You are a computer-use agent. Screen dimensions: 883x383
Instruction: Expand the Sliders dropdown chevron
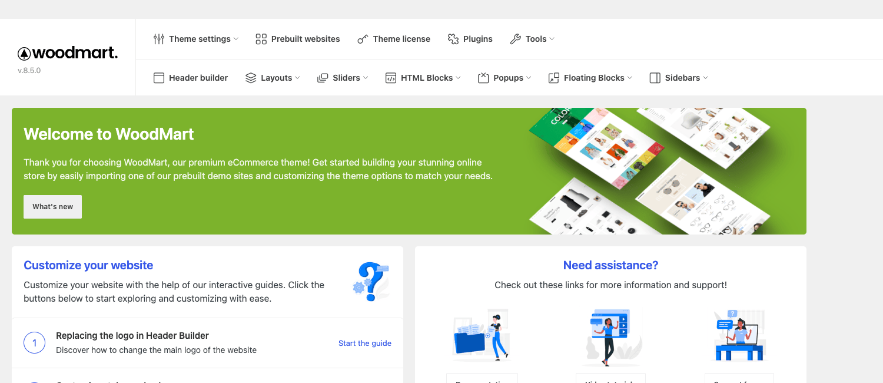tap(366, 78)
